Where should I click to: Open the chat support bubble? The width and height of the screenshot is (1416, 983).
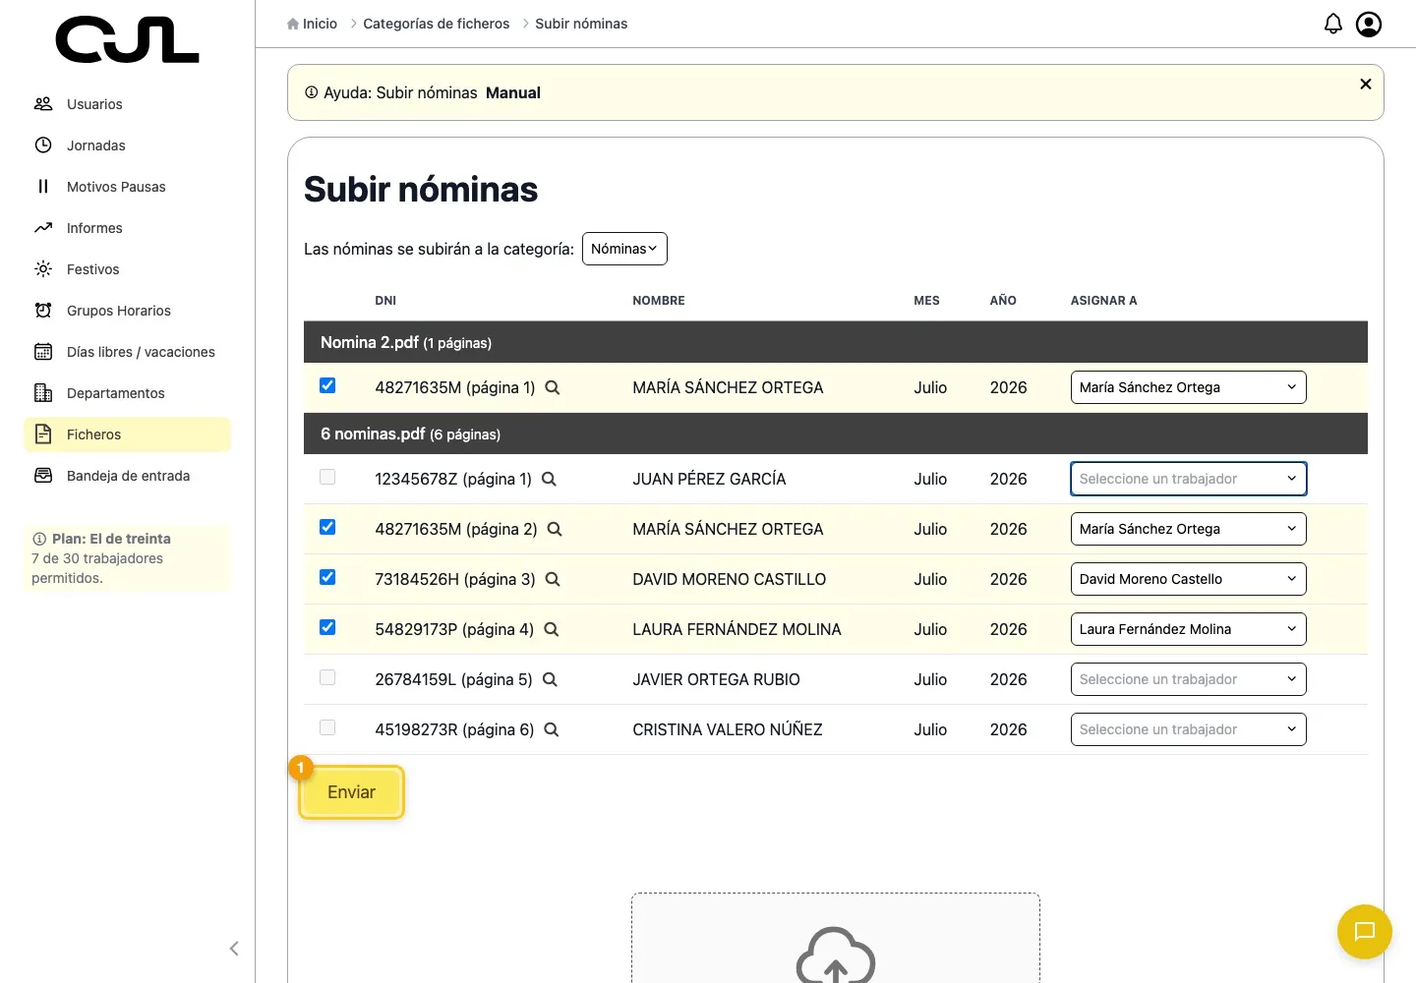pyautogui.click(x=1365, y=932)
